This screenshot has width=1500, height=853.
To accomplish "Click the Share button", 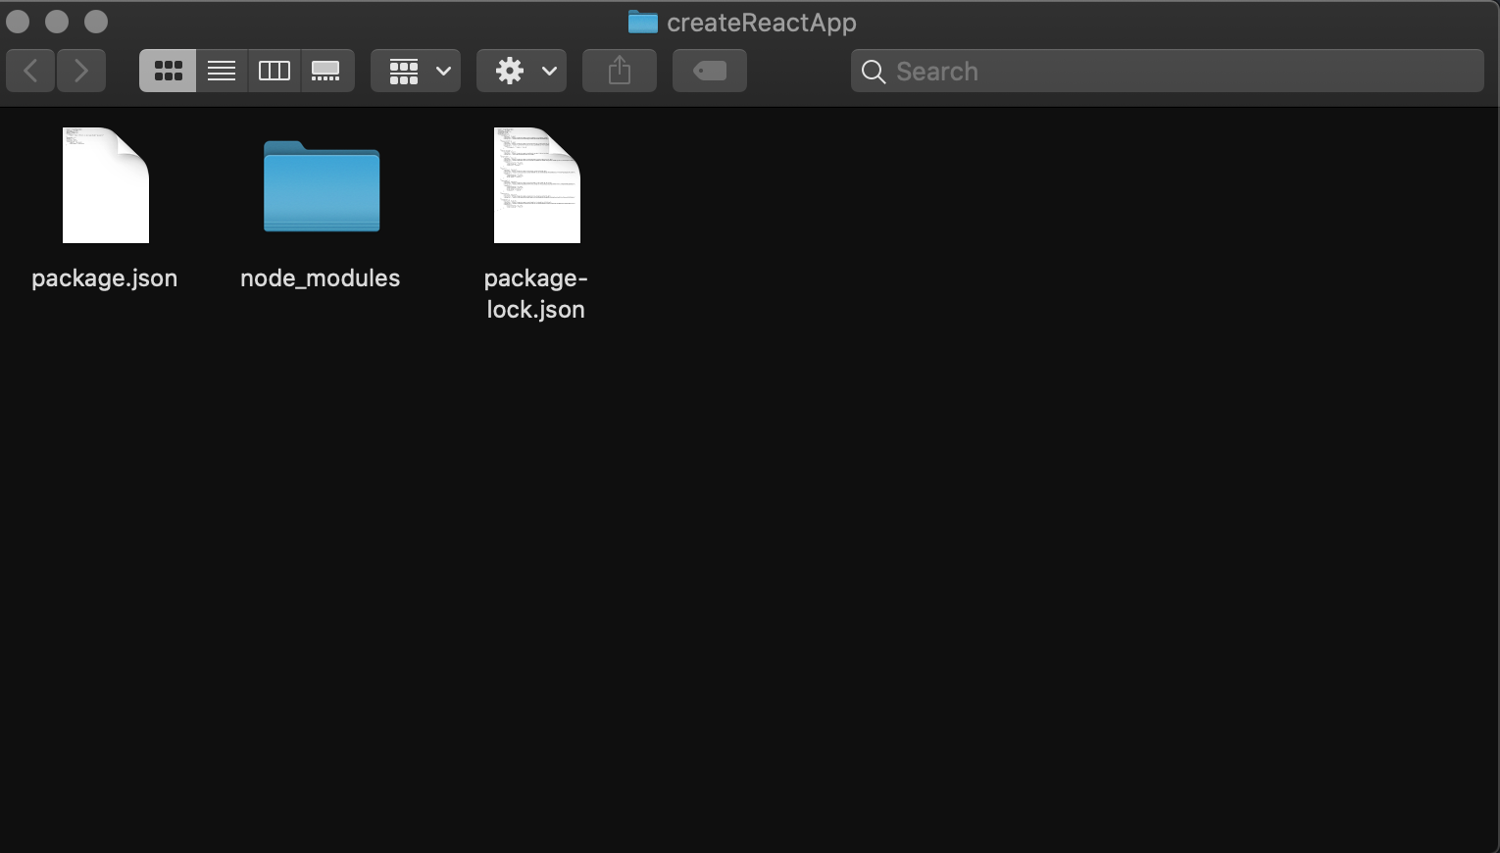I will click(x=620, y=71).
